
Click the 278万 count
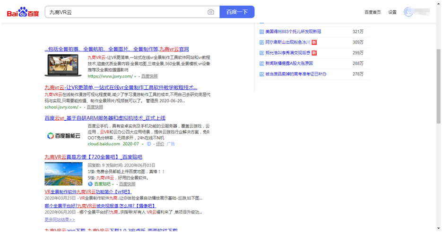click(x=358, y=74)
